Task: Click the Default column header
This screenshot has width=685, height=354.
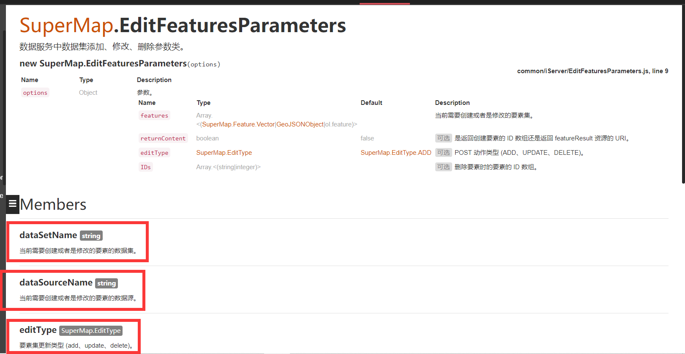Action: click(x=371, y=103)
